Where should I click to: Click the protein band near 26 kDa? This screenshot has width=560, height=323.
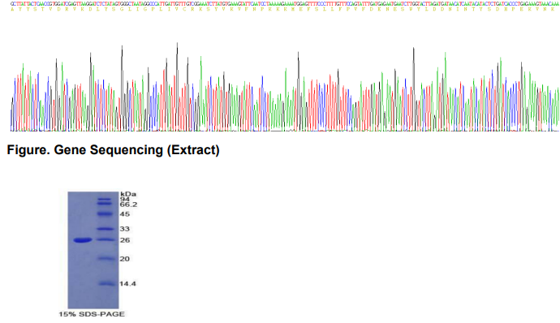point(83,240)
